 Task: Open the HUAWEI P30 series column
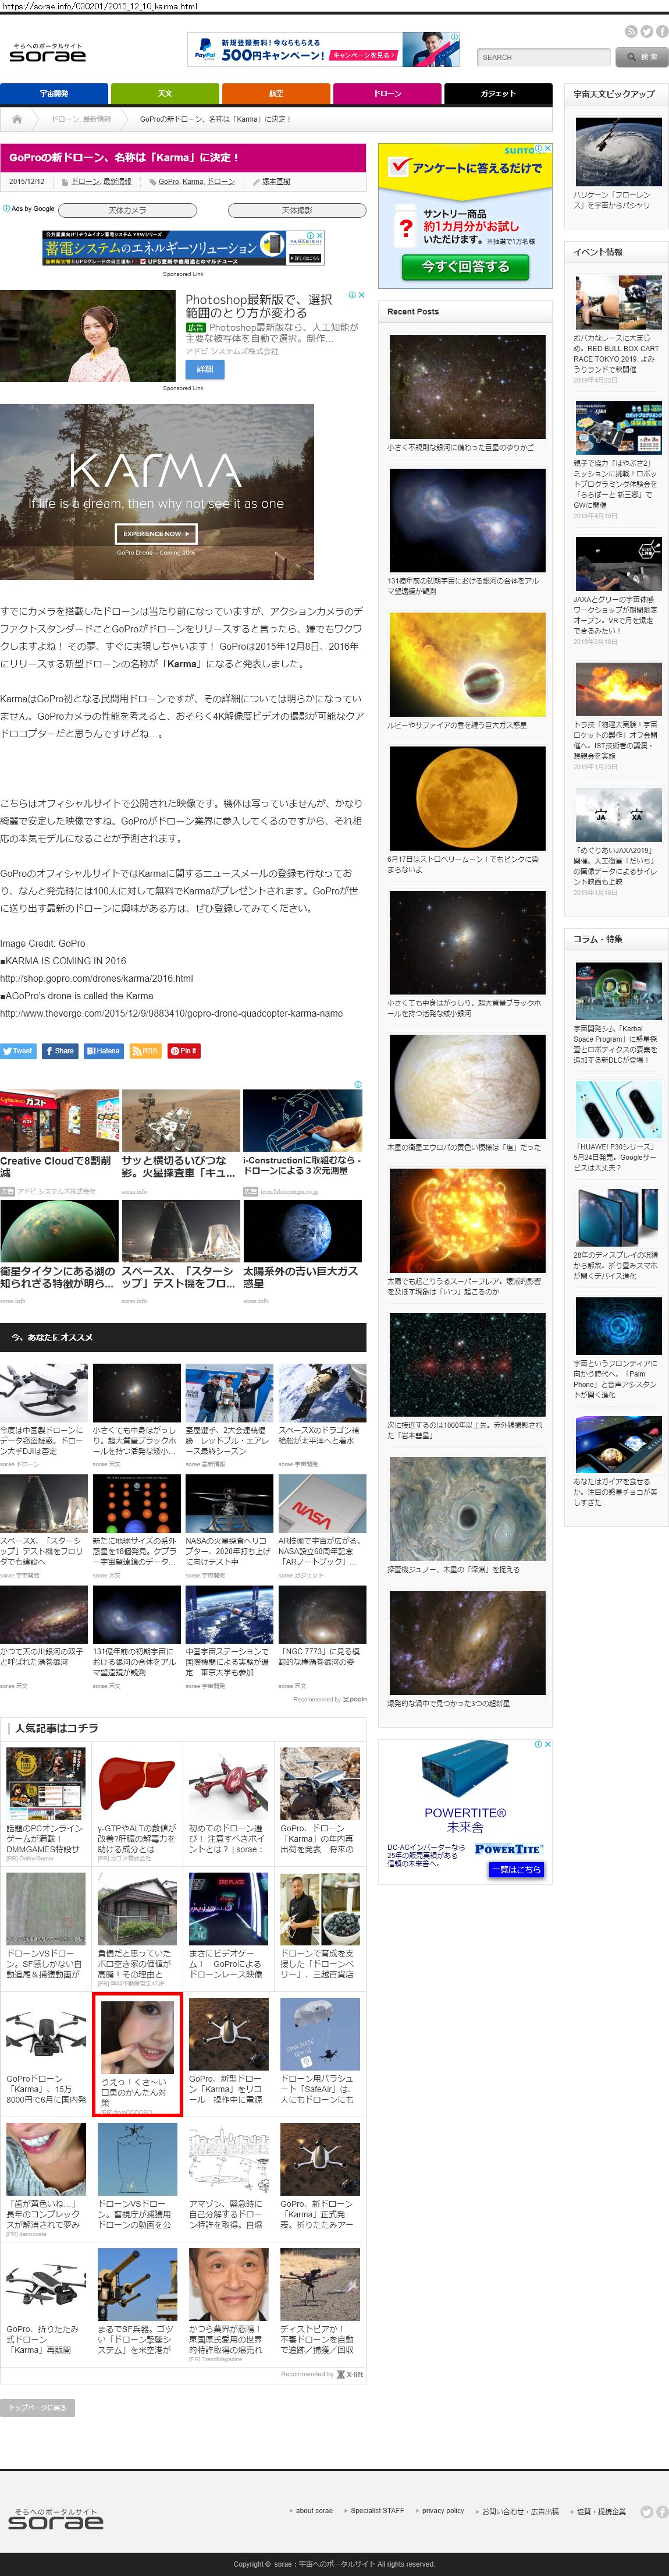[x=618, y=1127]
